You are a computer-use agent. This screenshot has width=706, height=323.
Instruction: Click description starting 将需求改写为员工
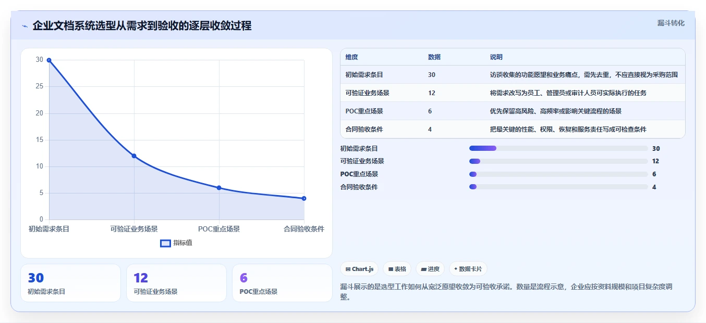point(568,93)
